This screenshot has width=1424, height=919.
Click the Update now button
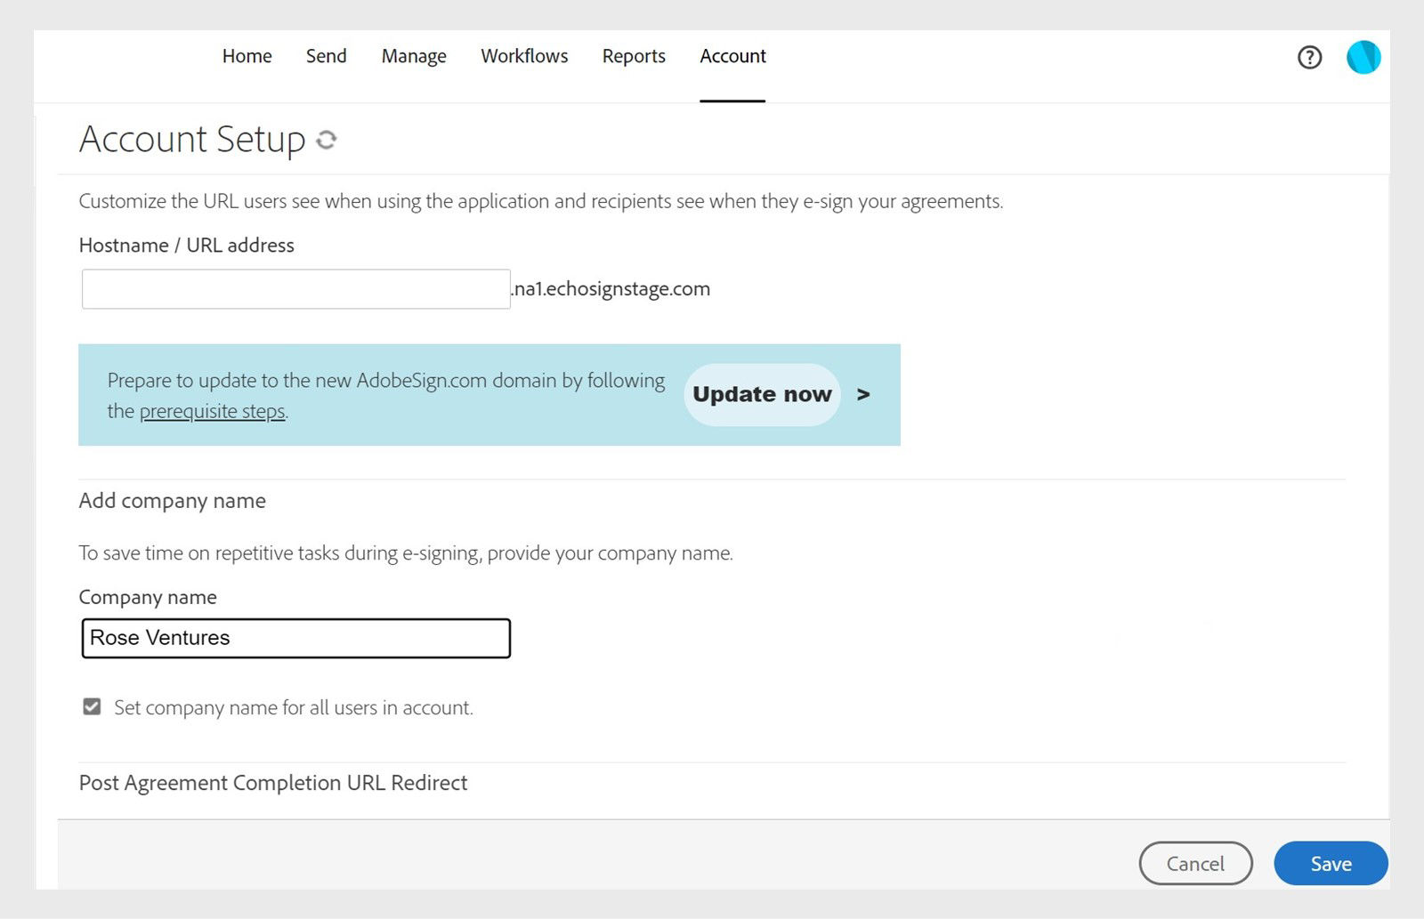(762, 394)
